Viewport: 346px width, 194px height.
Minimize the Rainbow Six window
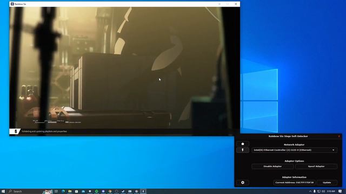(219, 4)
